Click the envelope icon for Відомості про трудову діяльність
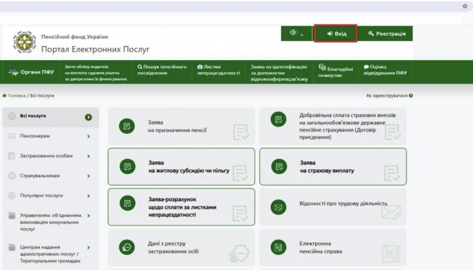The height and width of the screenshot is (270, 473). (x=277, y=207)
